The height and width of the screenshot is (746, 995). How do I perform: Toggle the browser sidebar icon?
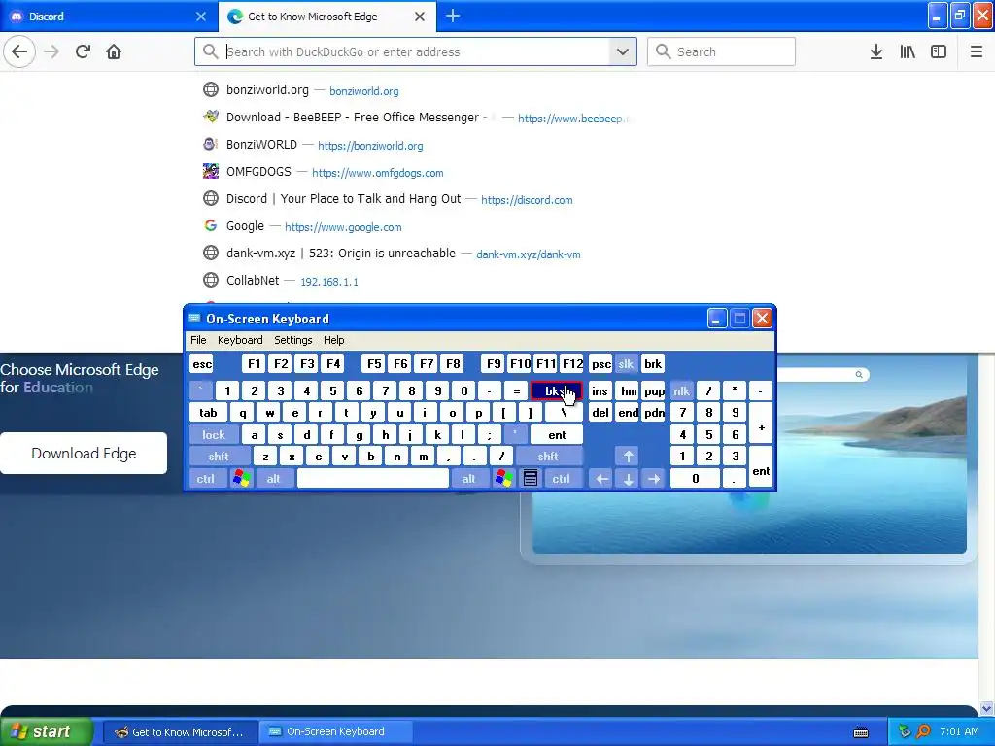[x=939, y=51]
